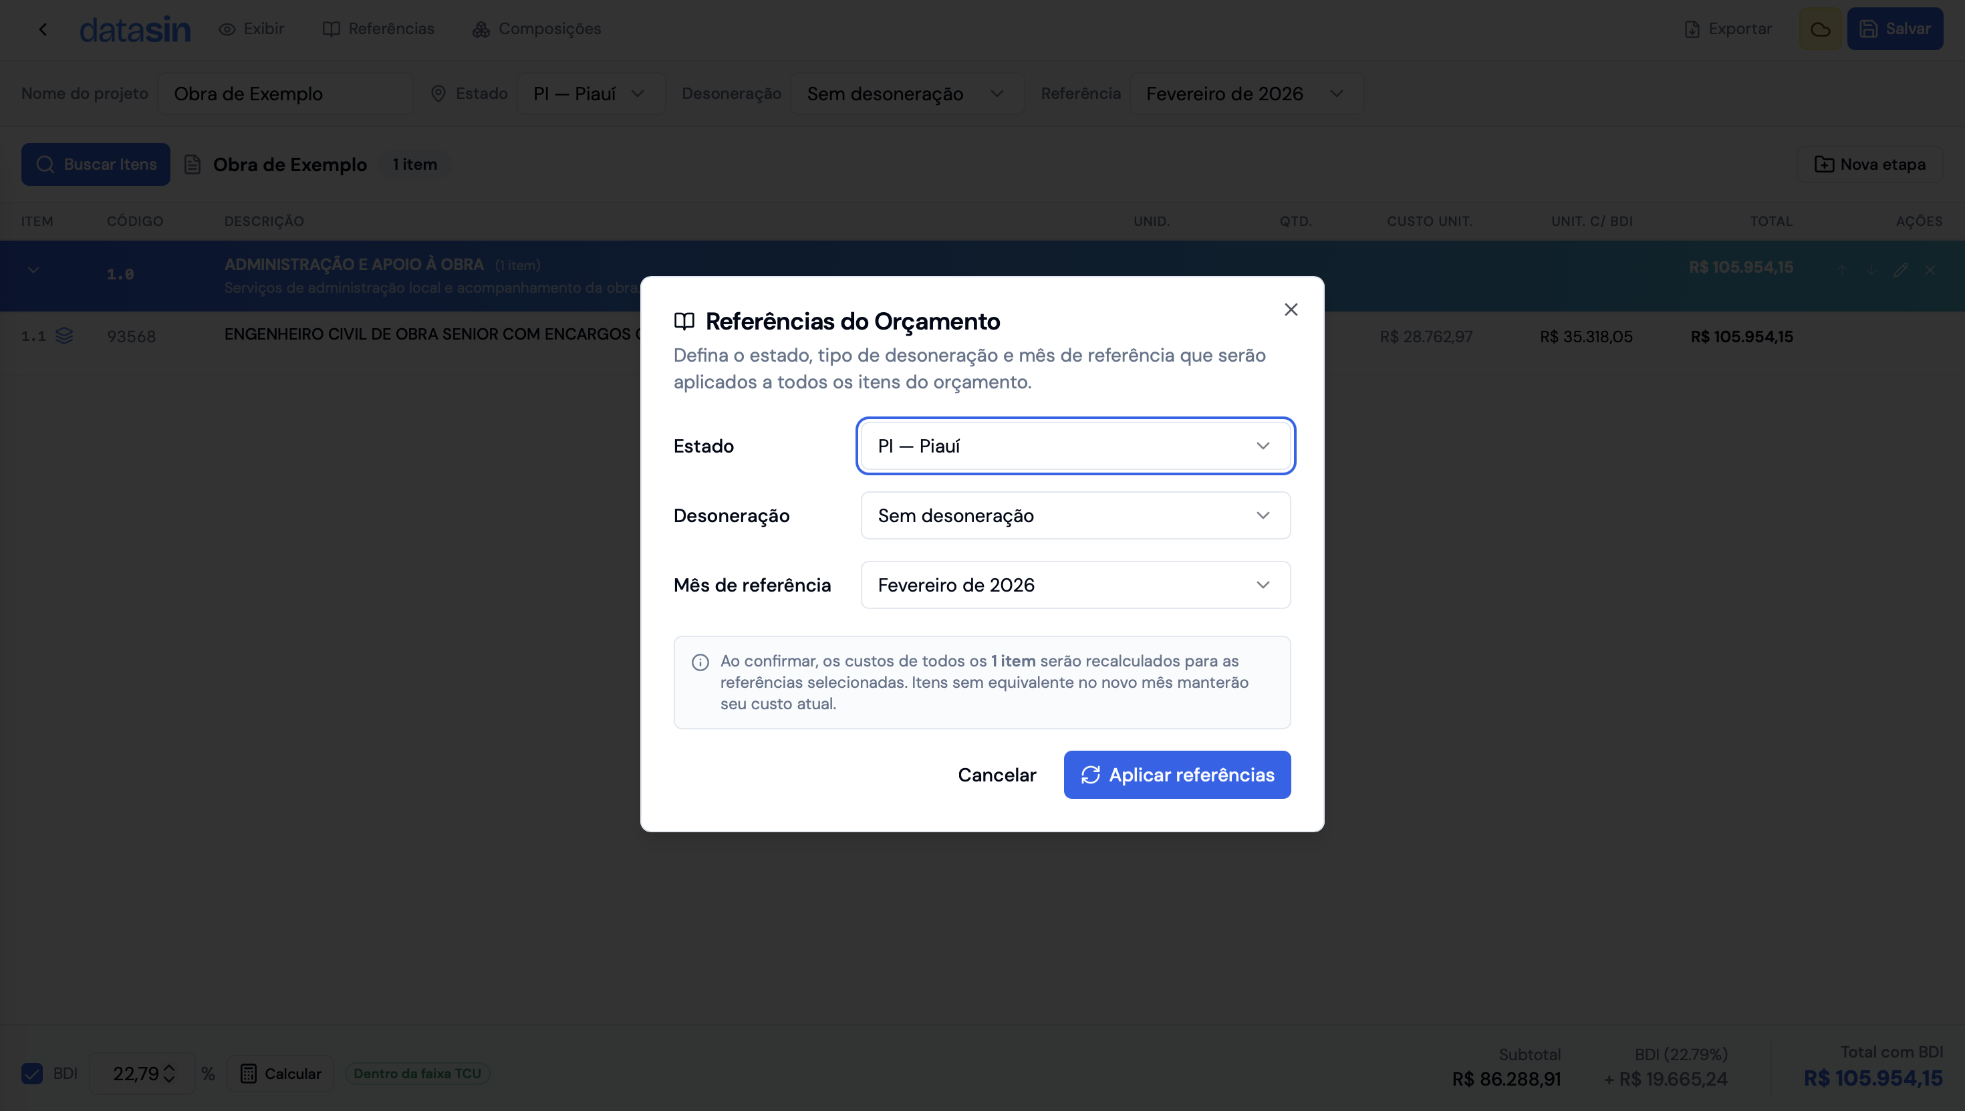The width and height of the screenshot is (1965, 1111).
Task: Click the cloud sync icon
Action: pos(1820,29)
